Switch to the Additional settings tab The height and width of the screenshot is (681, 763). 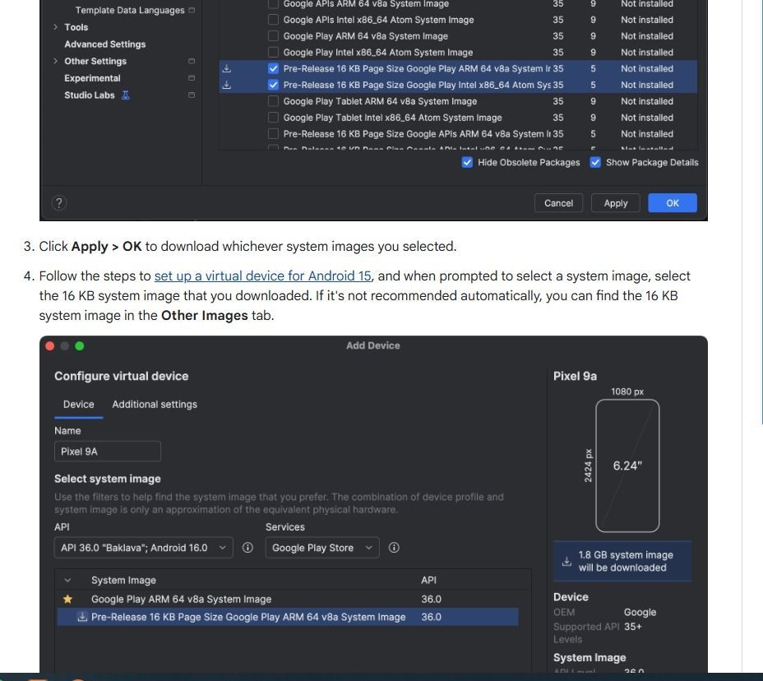(x=155, y=405)
